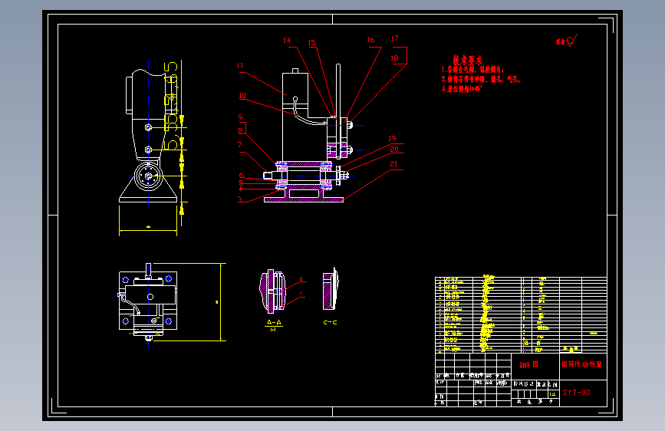Viewport: 665px width, 431px height.
Task: Click part balloon number 20
Action: click(394, 150)
